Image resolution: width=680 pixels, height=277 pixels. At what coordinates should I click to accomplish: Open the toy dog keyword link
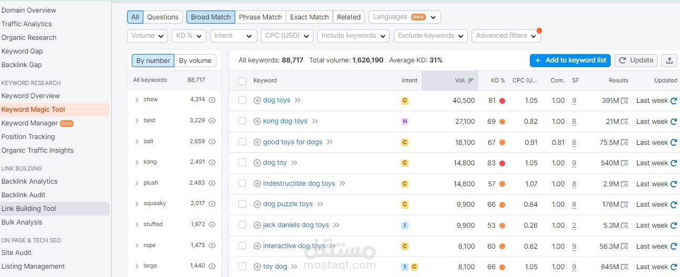point(275,267)
